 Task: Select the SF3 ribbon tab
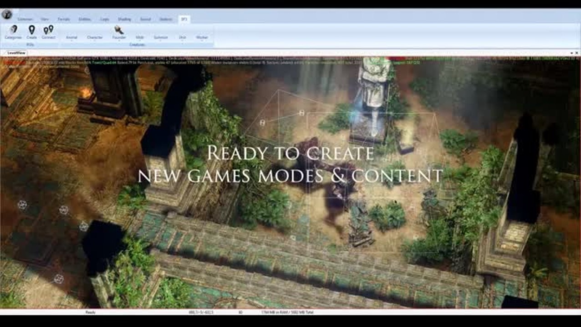pyautogui.click(x=184, y=20)
